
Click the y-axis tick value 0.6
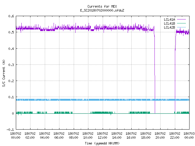point(11,16)
